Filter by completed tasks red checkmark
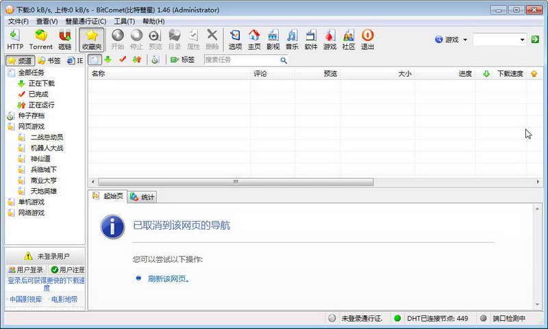The image size is (548, 329). tap(123, 60)
